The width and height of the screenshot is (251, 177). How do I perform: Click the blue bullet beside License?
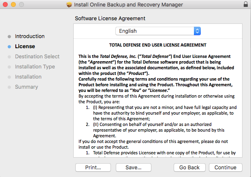tap(9, 47)
